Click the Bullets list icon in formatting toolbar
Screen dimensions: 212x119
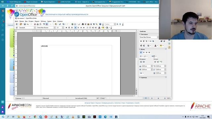pyautogui.click(x=90, y=27)
